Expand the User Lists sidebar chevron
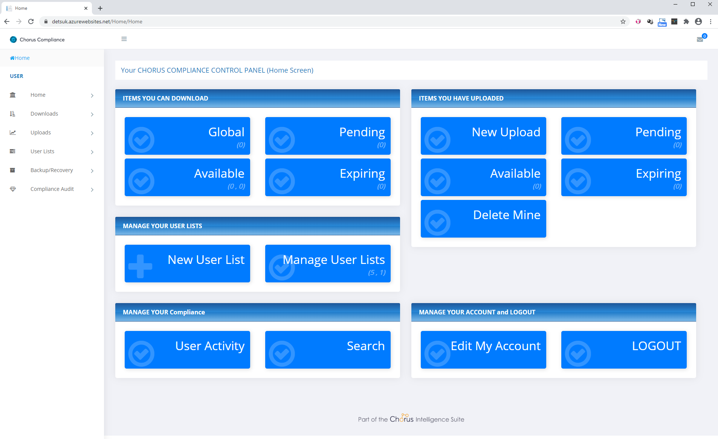The image size is (718, 439). [x=92, y=152]
